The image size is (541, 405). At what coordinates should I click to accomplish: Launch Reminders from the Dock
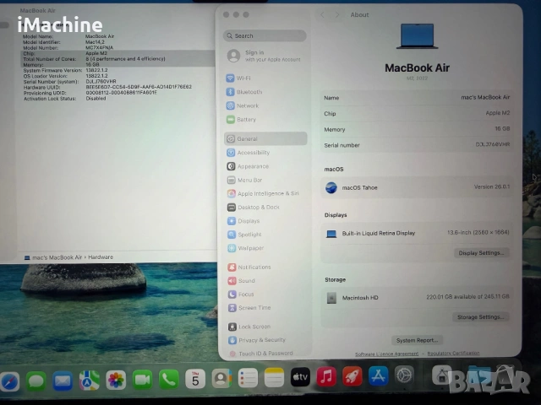(248, 378)
